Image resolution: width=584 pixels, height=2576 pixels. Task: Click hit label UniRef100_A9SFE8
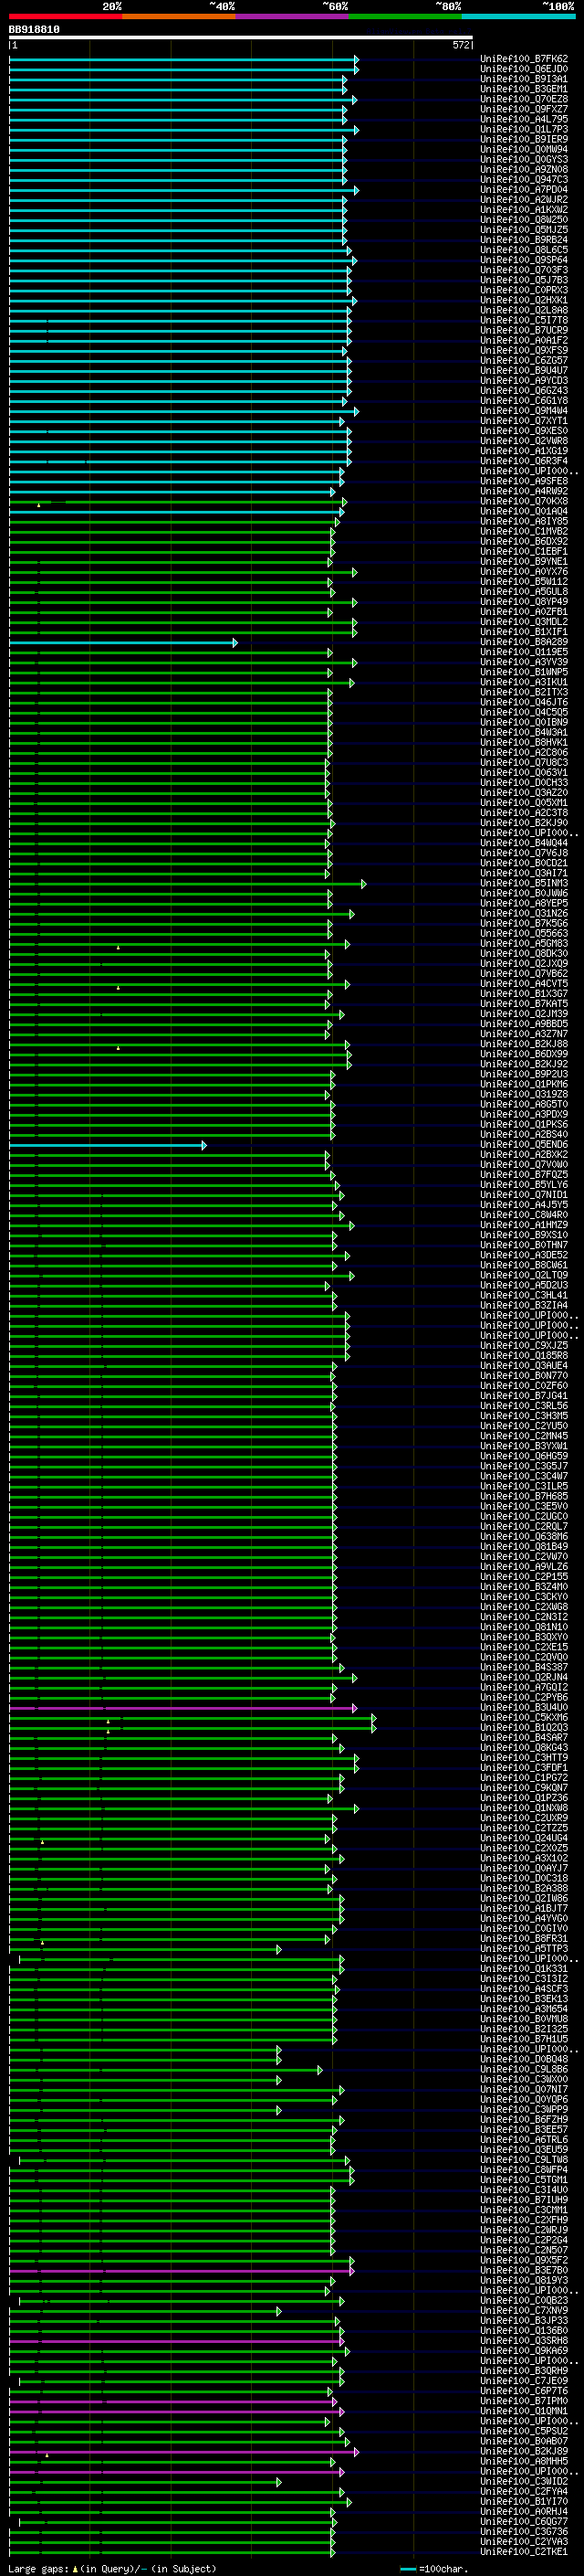point(524,481)
